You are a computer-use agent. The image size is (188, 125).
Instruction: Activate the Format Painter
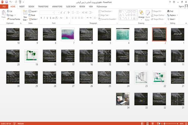pyautogui.click(x=13, y=19)
